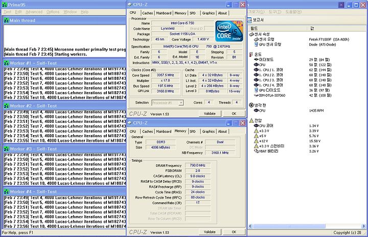Select the 1. CPU / 3. 코어 row icon

(x=256, y=80)
